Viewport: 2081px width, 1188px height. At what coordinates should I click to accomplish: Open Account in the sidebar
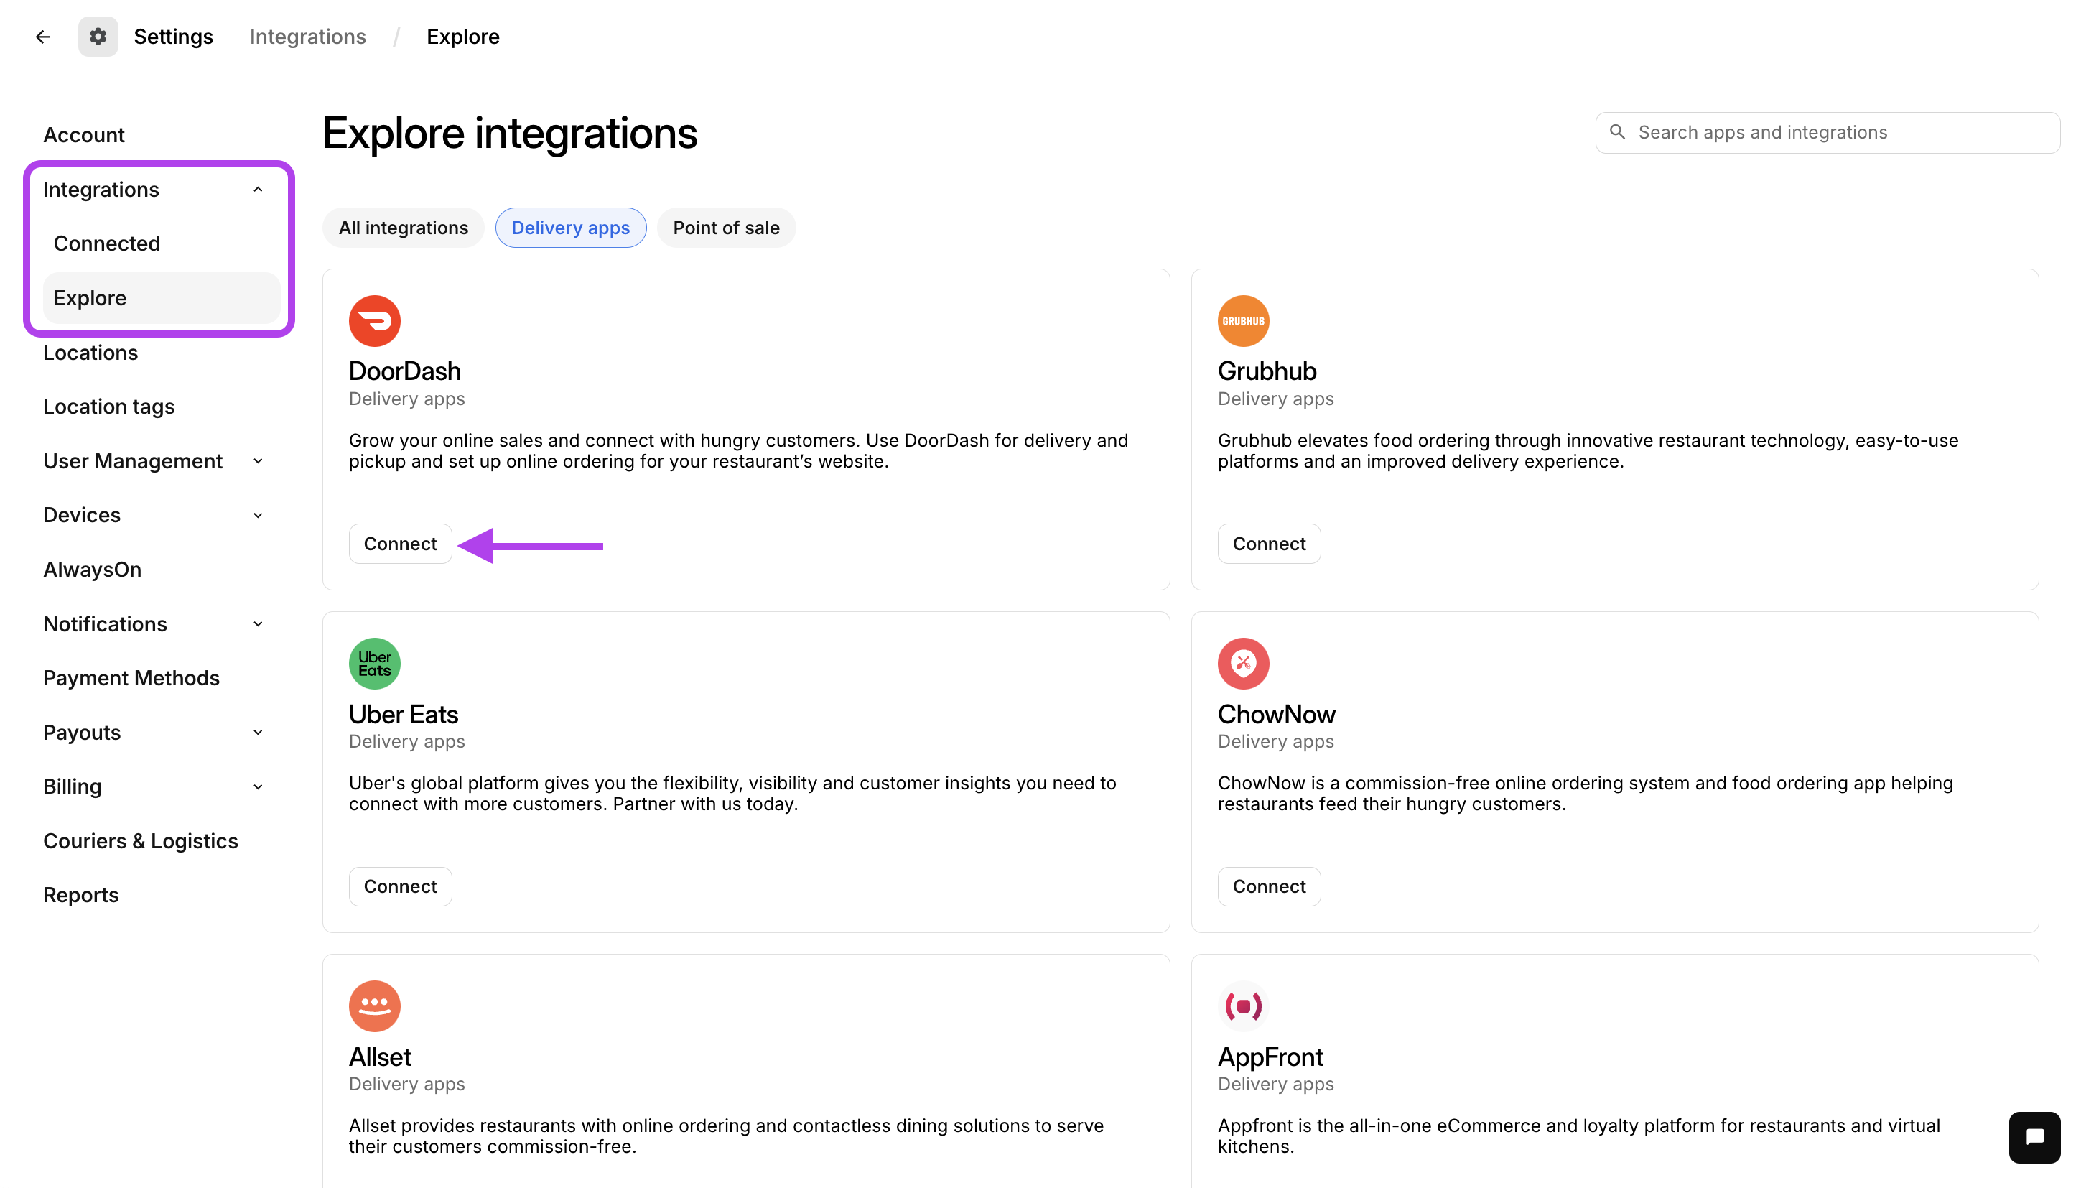tap(84, 134)
